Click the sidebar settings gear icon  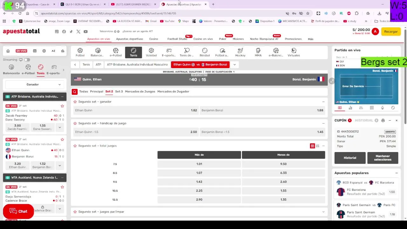[44, 51]
